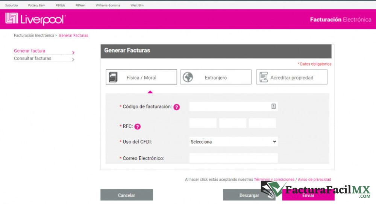This screenshot has width=376, height=204.
Task: Click the Facturación Electrónica header title
Action: [341, 19]
